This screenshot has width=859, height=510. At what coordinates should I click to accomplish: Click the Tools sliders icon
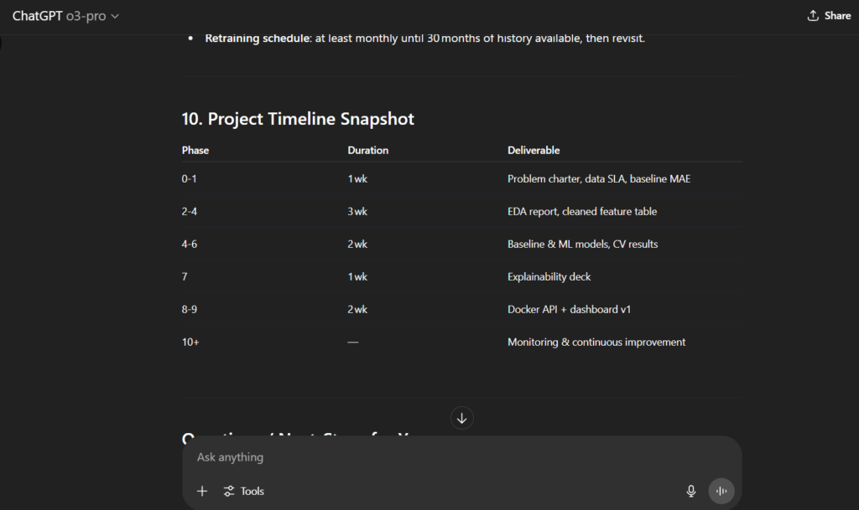click(229, 492)
